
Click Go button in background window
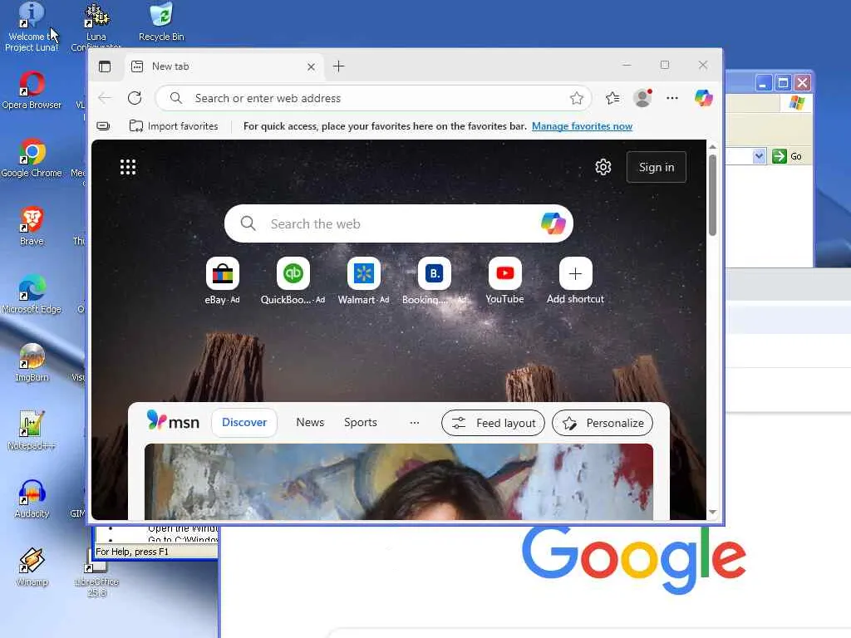coord(788,156)
